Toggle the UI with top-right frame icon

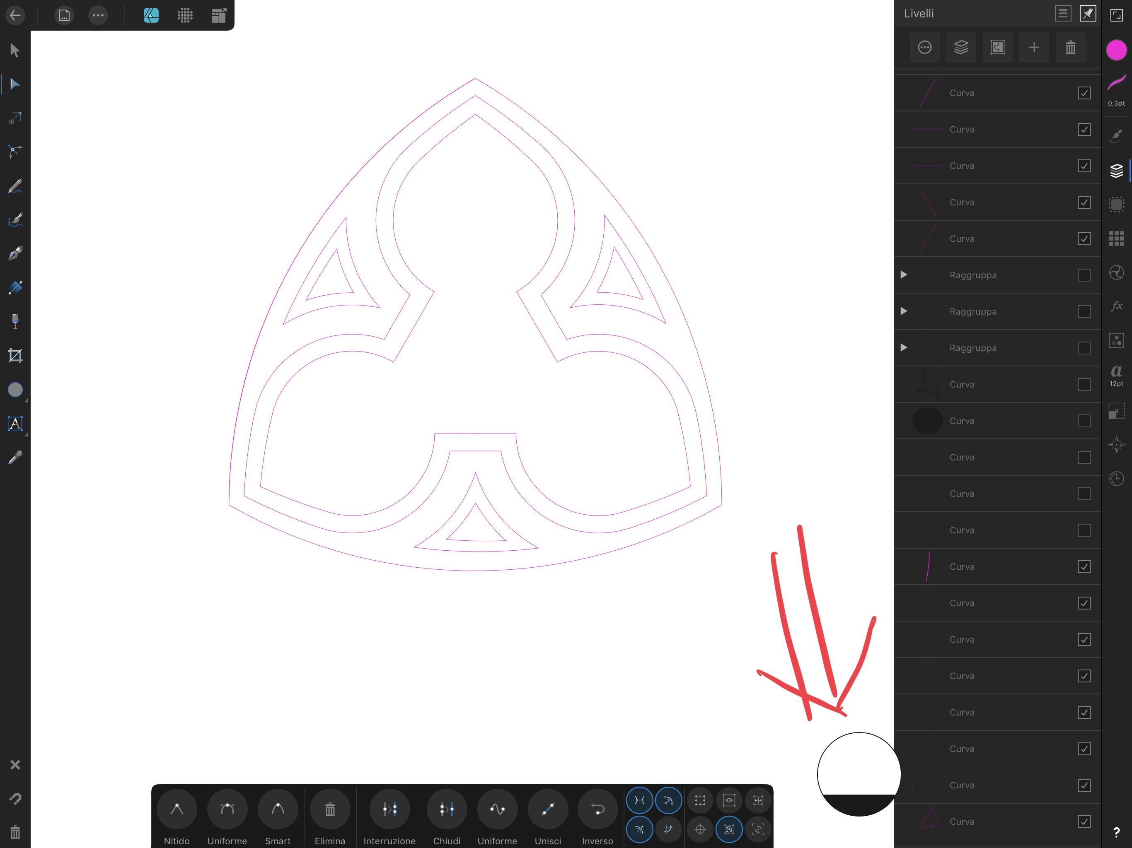click(x=1116, y=15)
